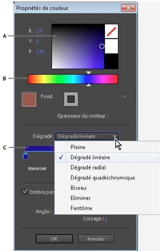
Task: Confirm with the OK button
Action: tap(54, 239)
